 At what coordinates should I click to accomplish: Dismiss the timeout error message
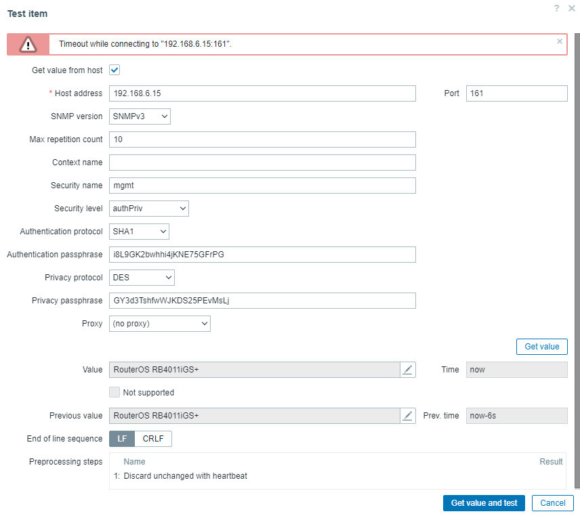(560, 41)
